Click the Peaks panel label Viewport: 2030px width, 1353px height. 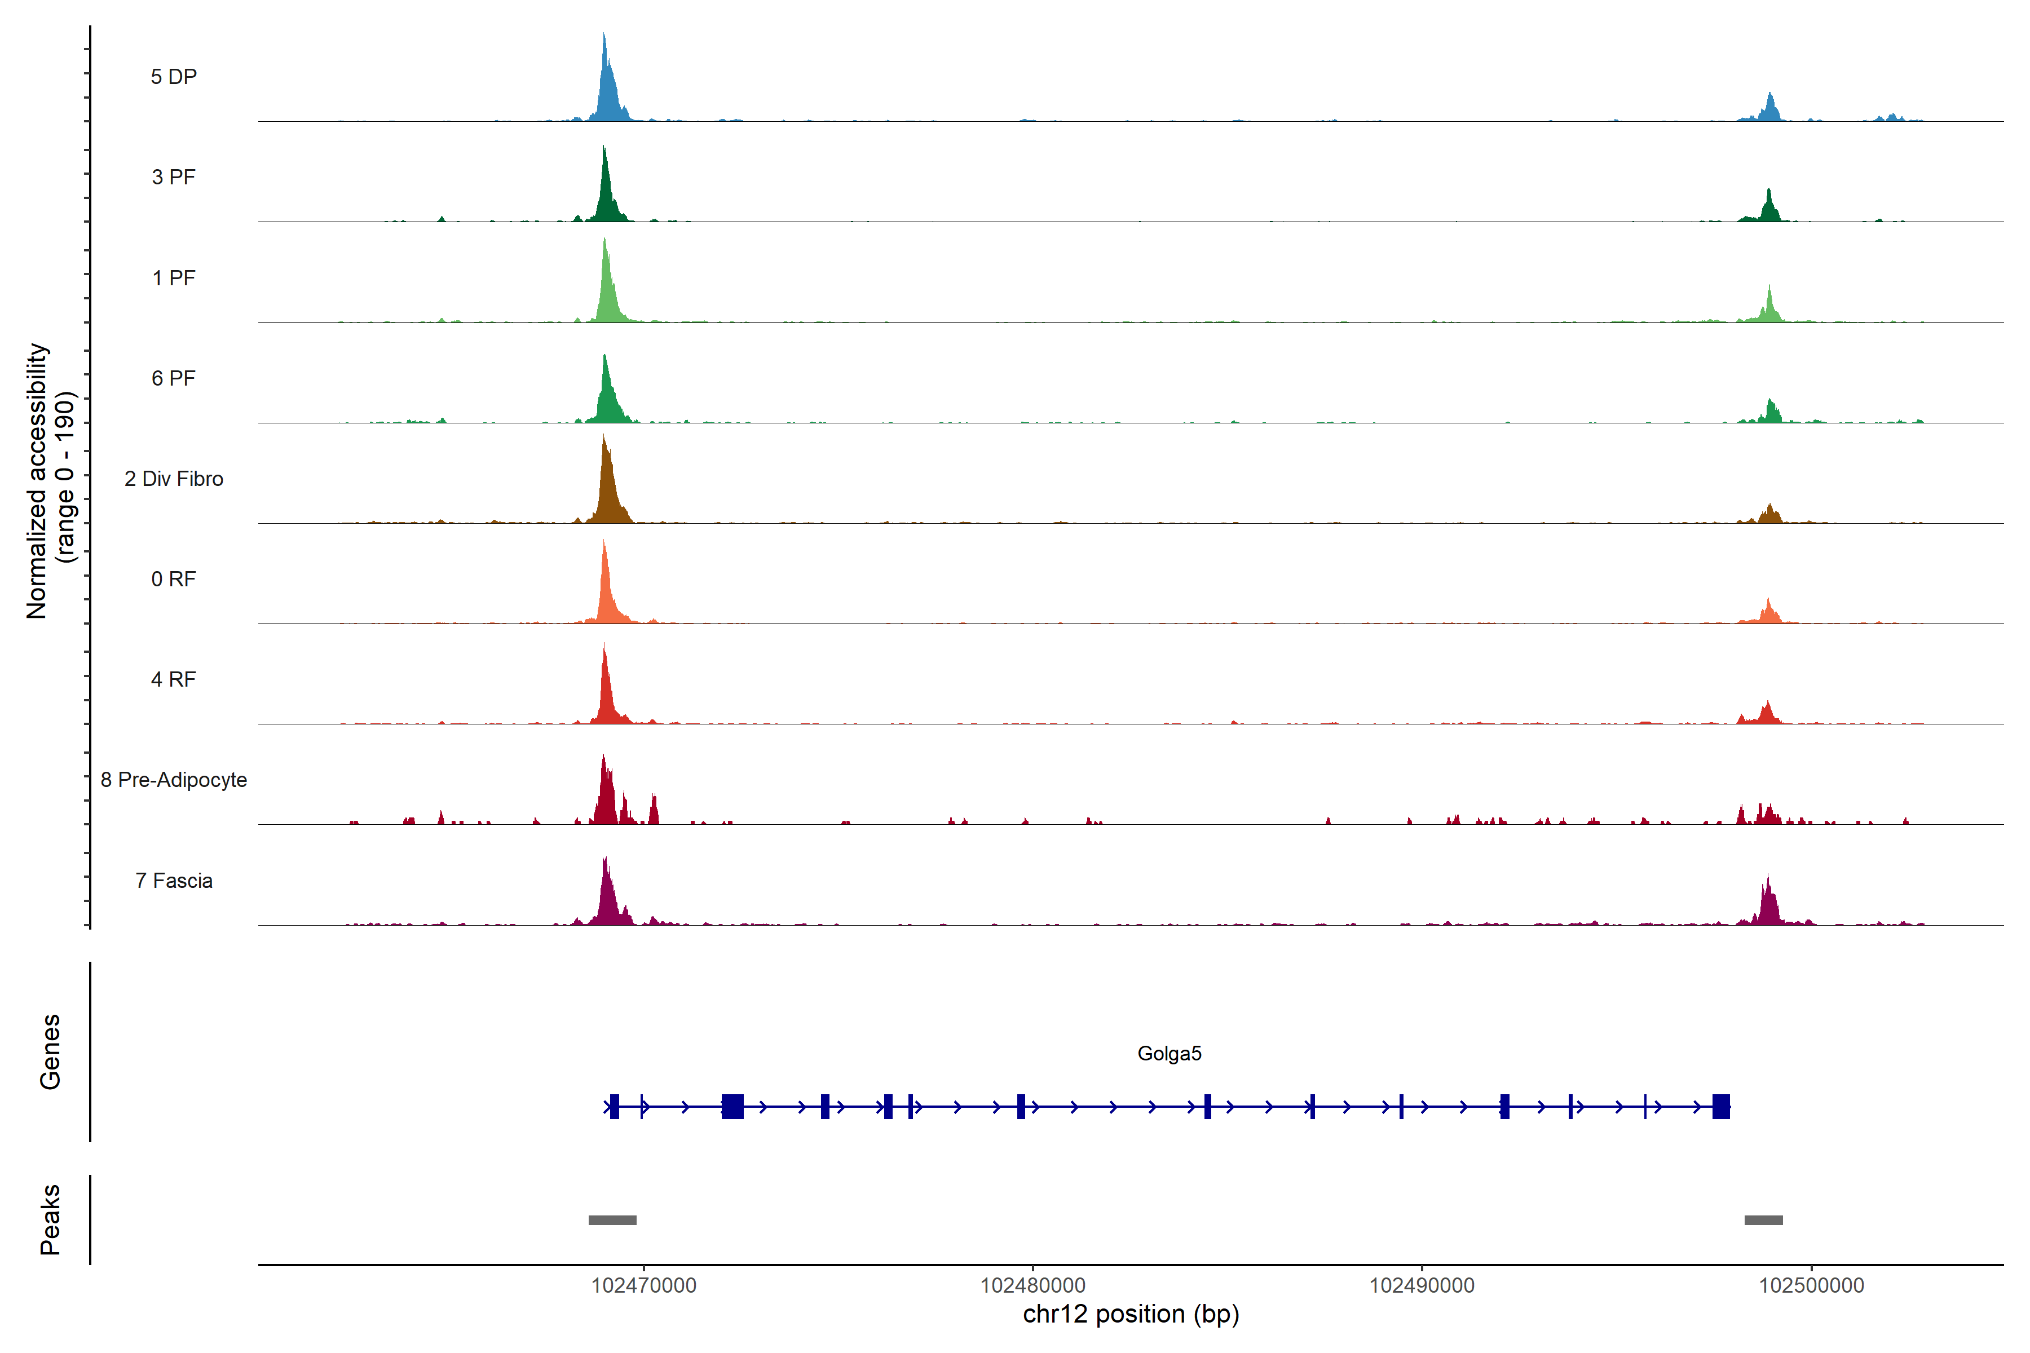[50, 1219]
